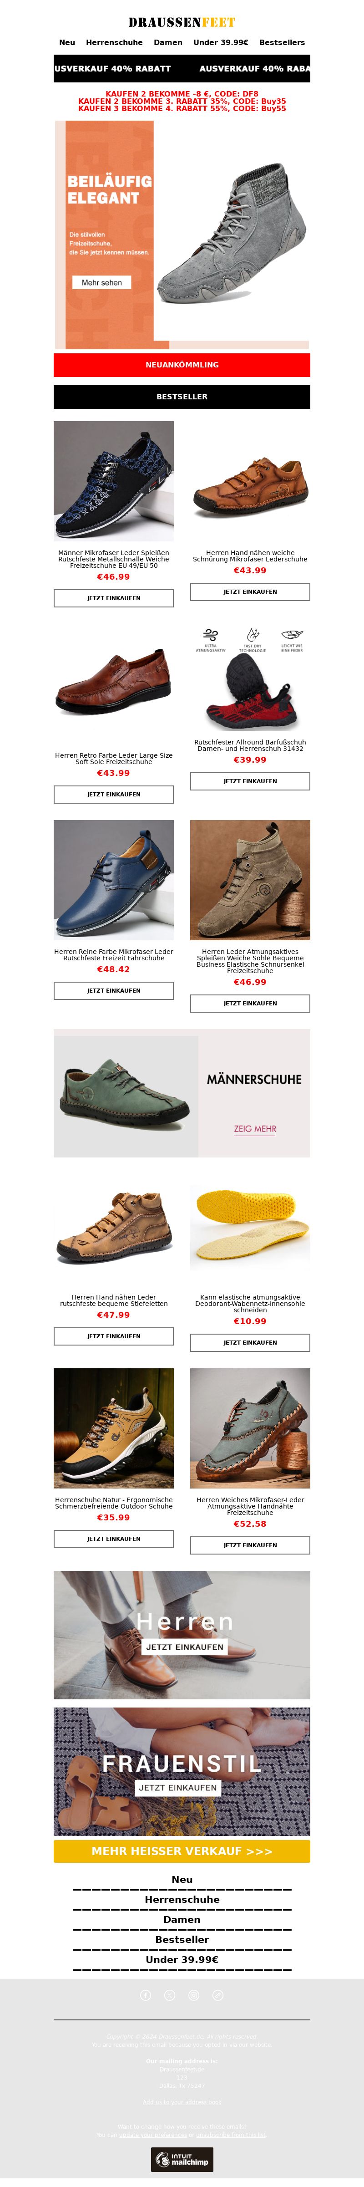Click the website link icon in the footer

218,1995
